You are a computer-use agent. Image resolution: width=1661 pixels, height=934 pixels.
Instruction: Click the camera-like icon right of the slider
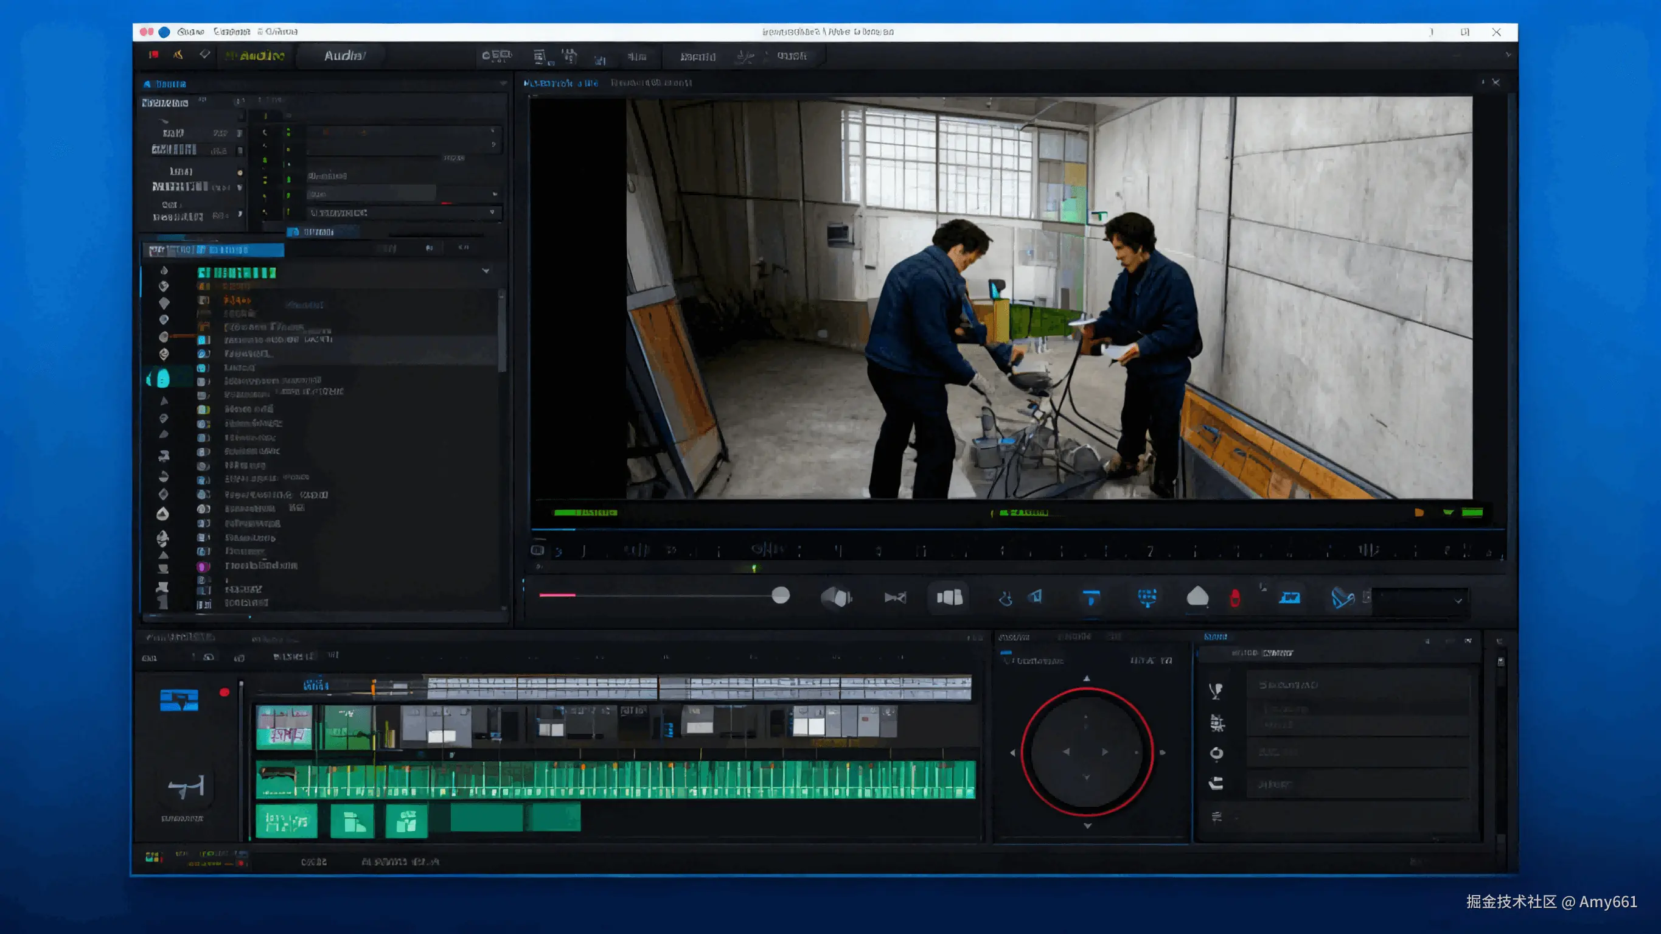(x=837, y=598)
